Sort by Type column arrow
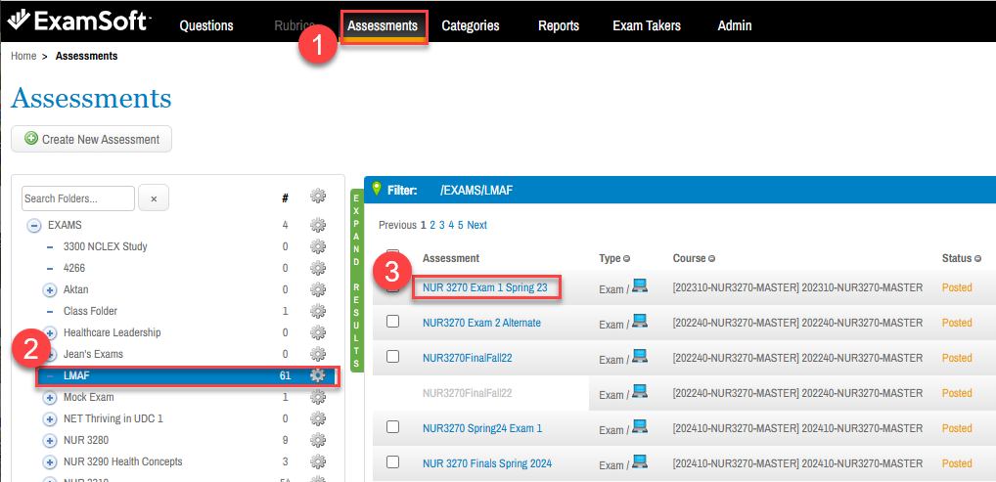 pyautogui.click(x=626, y=258)
